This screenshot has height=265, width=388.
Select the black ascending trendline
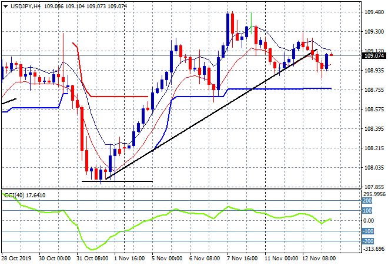tap(210, 114)
